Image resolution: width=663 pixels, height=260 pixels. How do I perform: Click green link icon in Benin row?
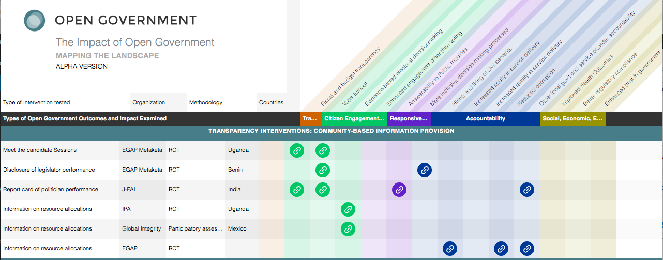pos(323,170)
